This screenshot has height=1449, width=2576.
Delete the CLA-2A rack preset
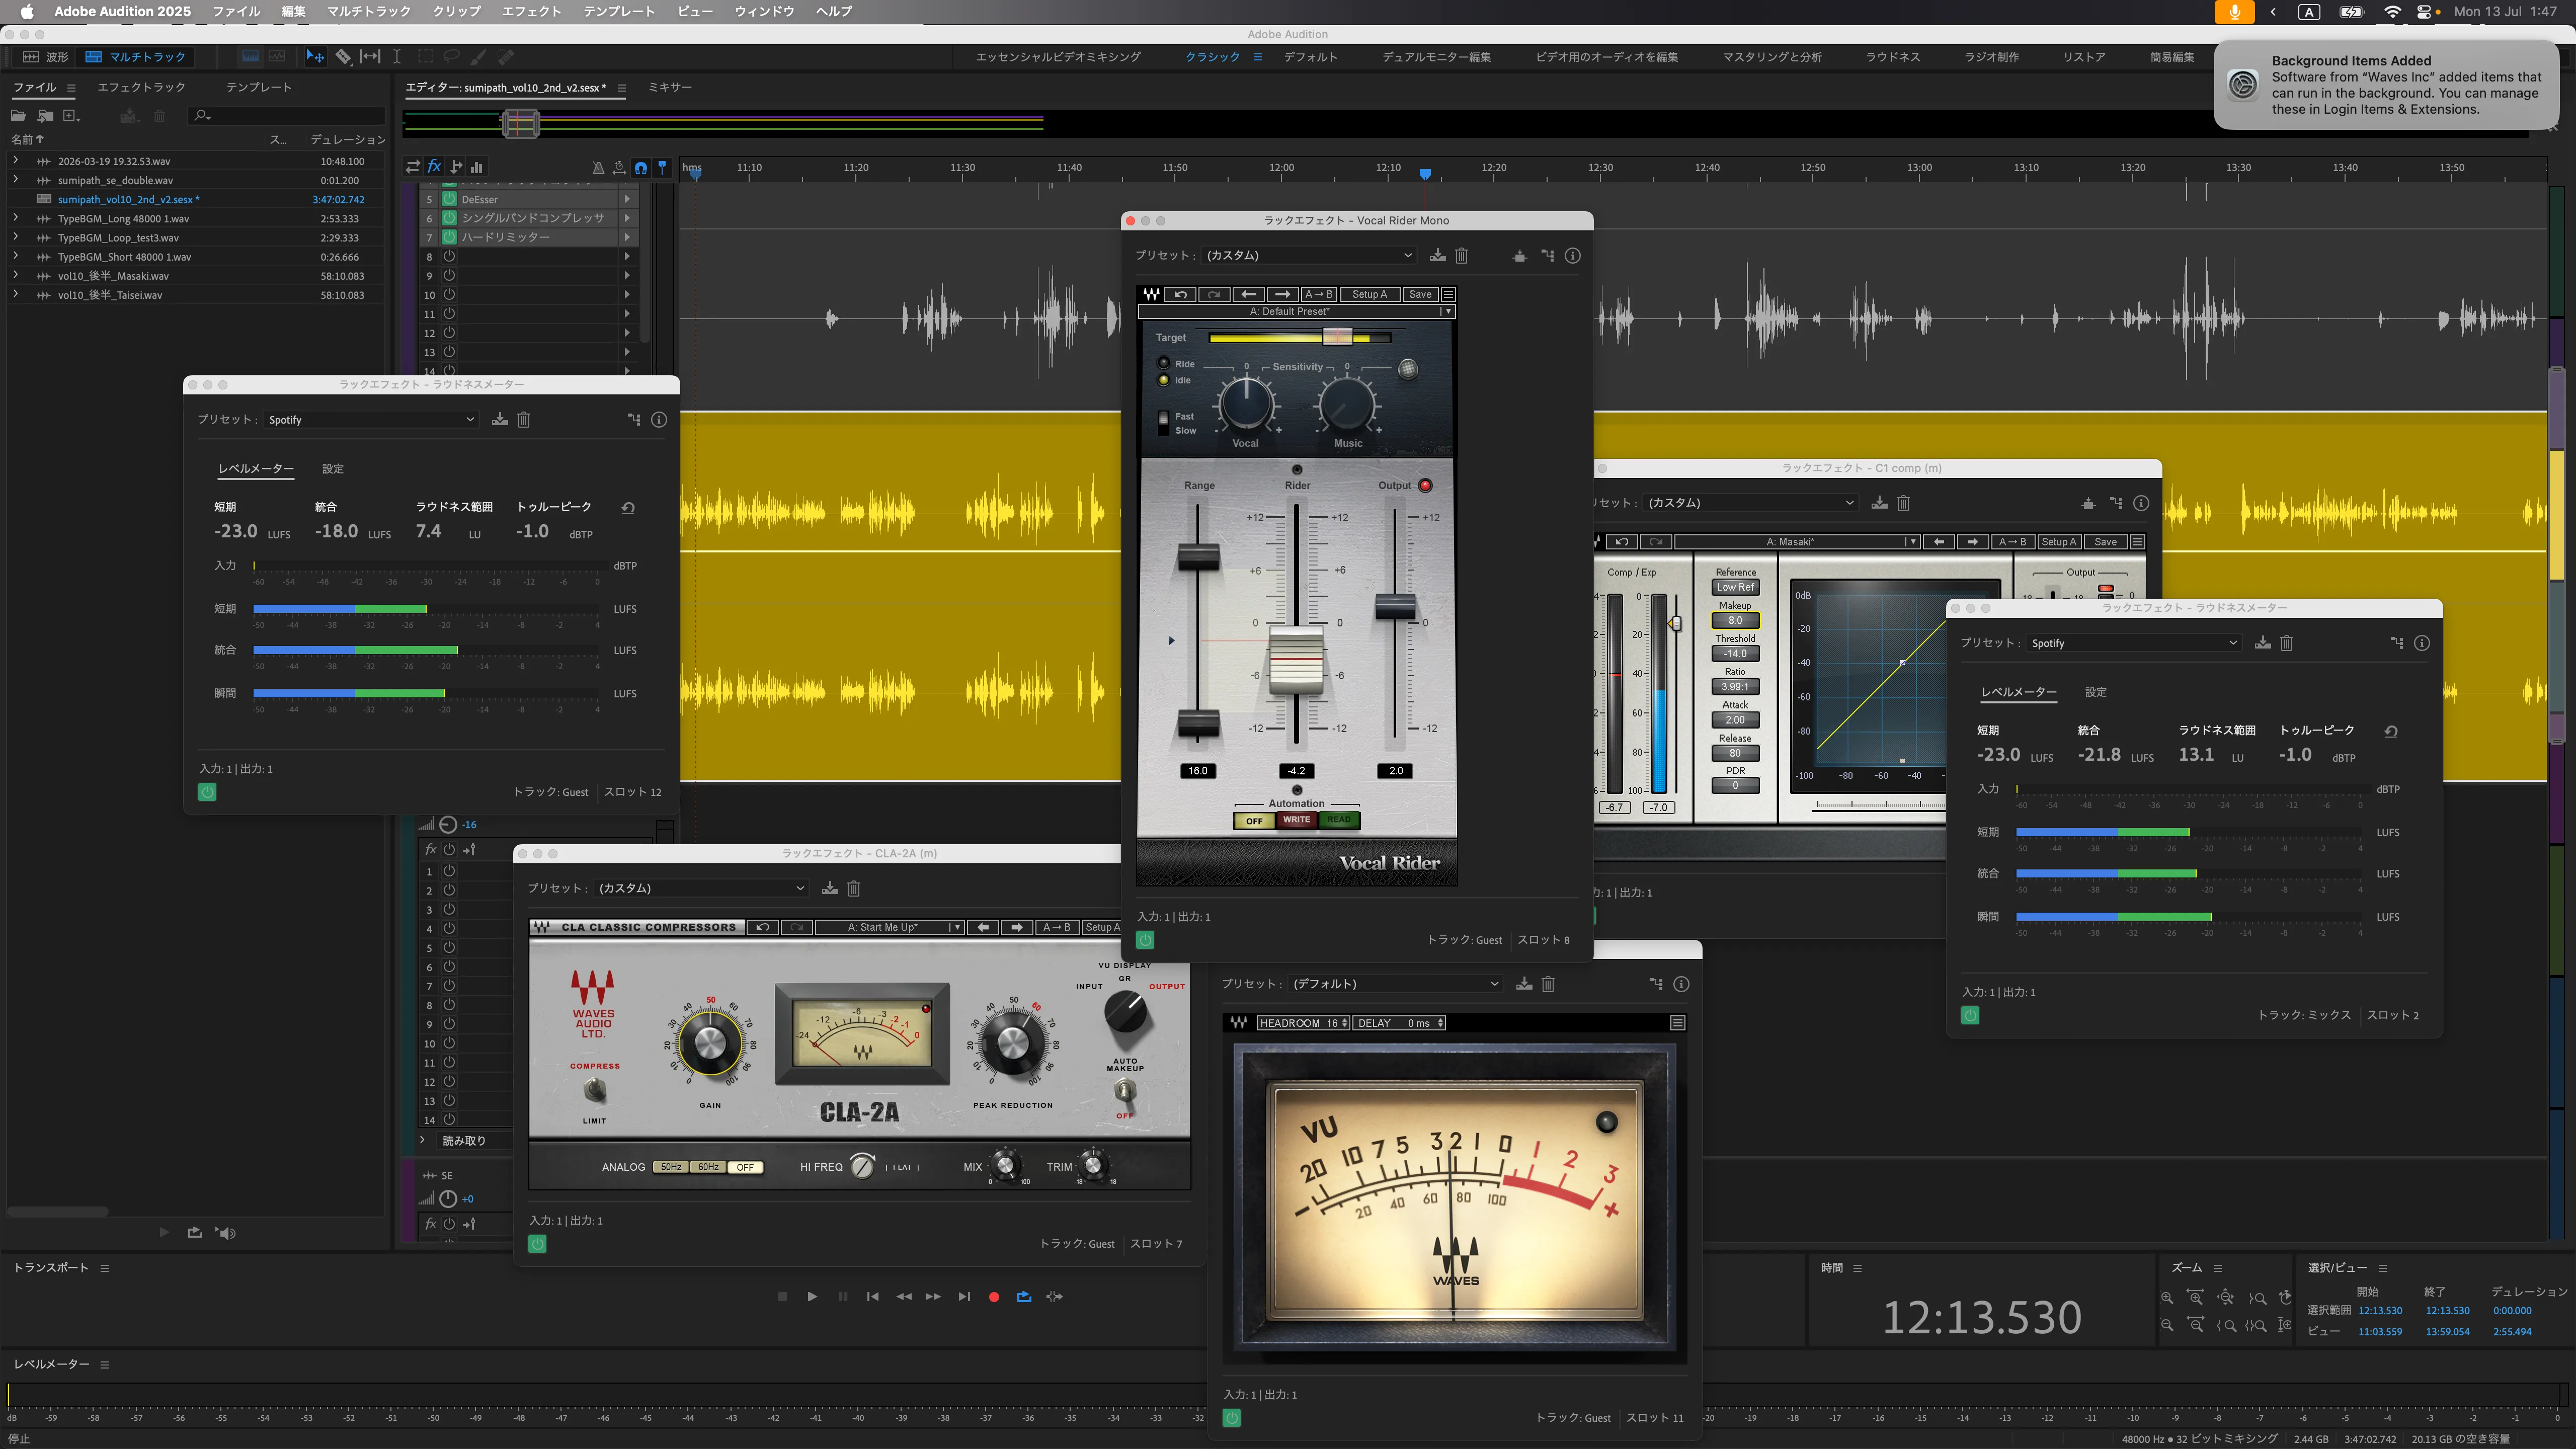[854, 888]
